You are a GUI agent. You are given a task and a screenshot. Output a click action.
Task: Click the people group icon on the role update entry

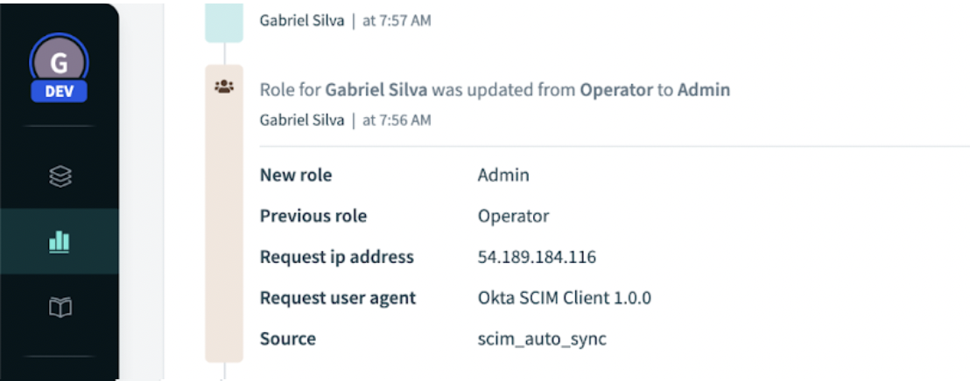pos(224,87)
